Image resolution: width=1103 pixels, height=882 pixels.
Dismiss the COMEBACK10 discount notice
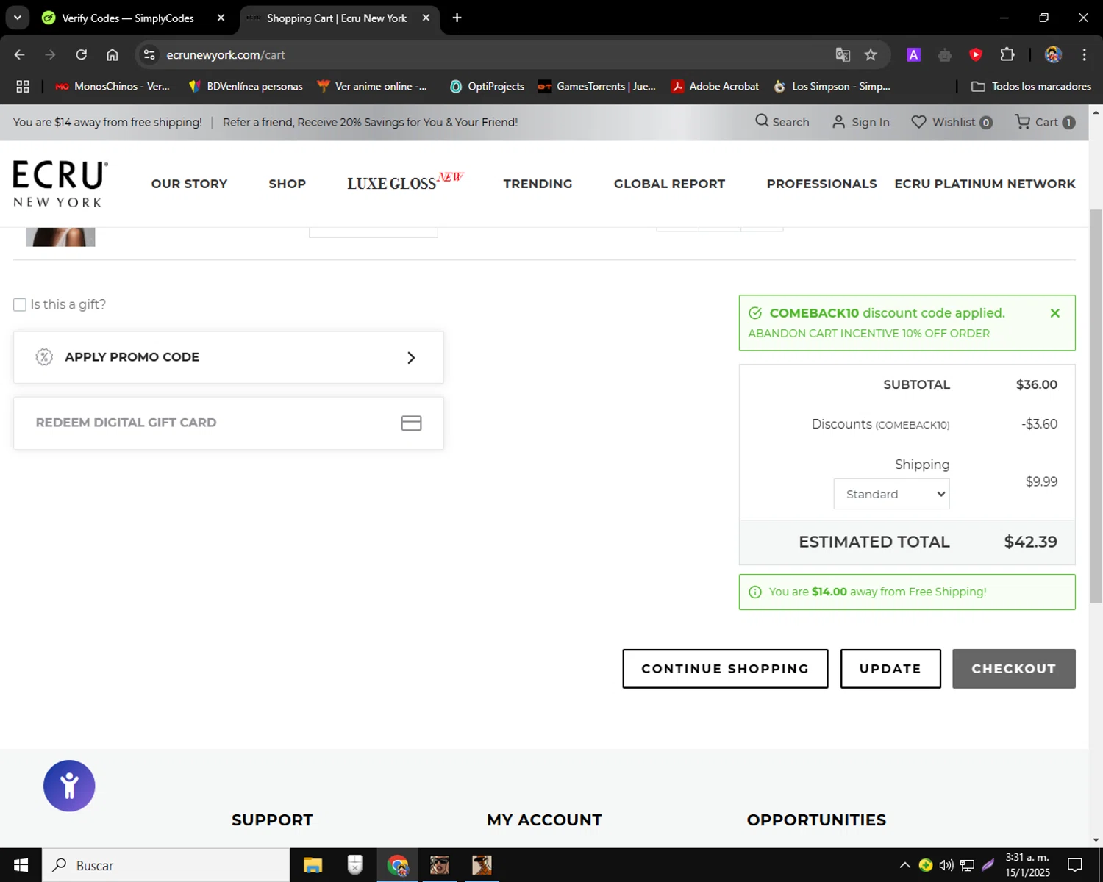pos(1054,313)
